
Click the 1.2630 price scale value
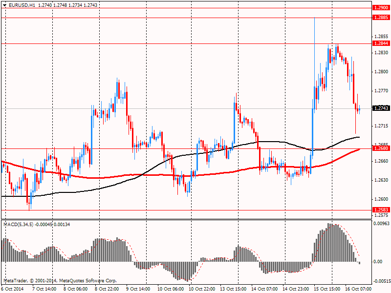click(381, 180)
